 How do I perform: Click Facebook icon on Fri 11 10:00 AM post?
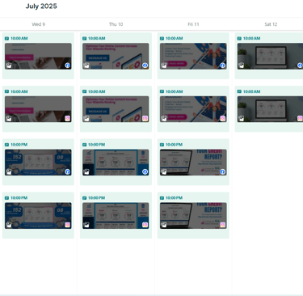pos(222,66)
